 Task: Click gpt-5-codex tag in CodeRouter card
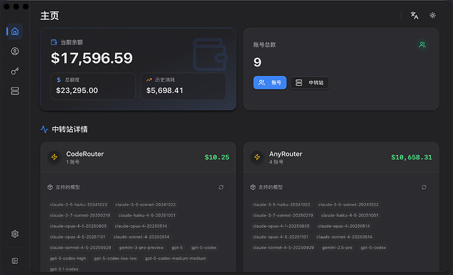(204, 247)
